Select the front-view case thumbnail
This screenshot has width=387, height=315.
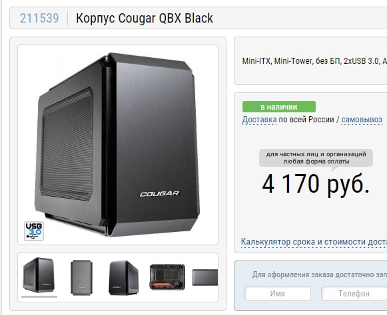click(81, 277)
